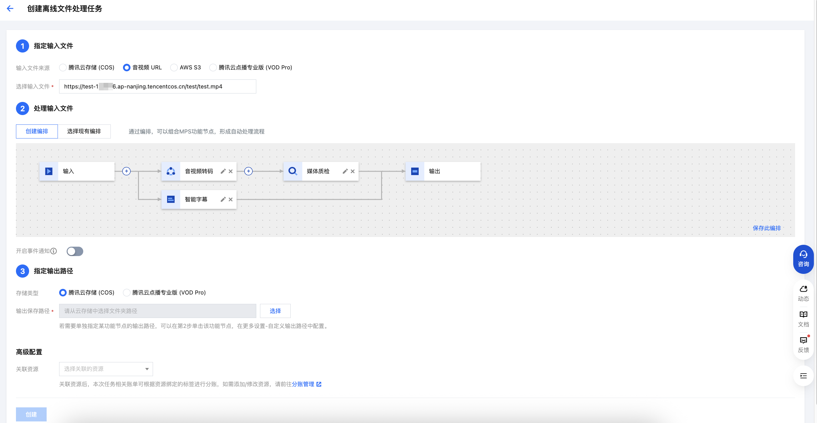Click the input file URL field
The image size is (817, 423).
tap(157, 87)
